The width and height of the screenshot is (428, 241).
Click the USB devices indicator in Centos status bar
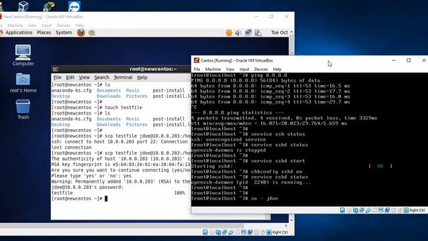(368, 210)
